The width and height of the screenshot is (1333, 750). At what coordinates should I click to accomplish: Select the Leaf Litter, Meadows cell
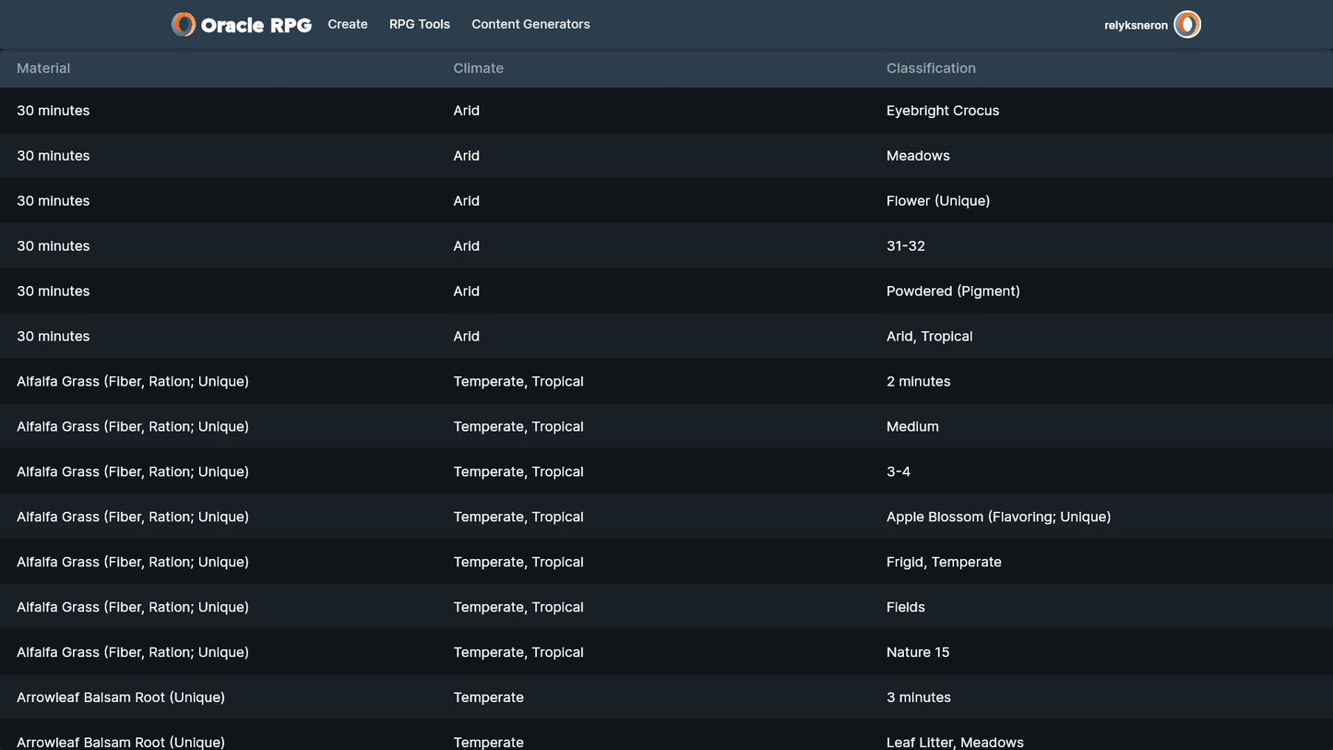click(955, 742)
